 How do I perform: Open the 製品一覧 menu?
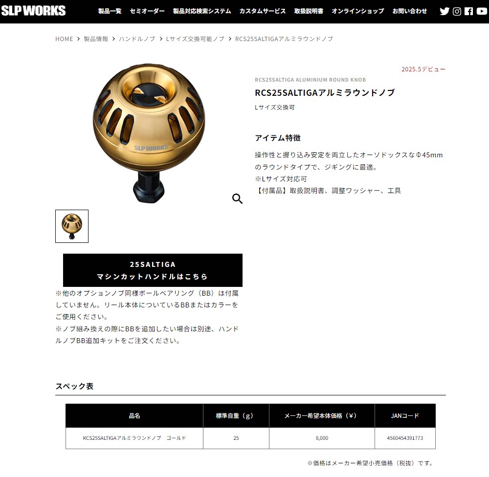(x=110, y=11)
